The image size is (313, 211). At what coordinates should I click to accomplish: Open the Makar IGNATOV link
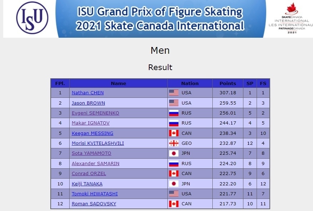(91, 123)
